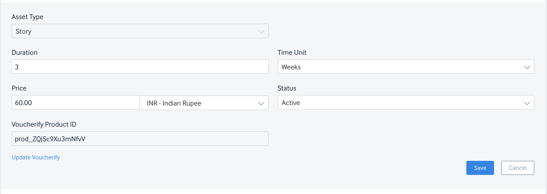Click the chevron arrow in Asset Type field

261,32
